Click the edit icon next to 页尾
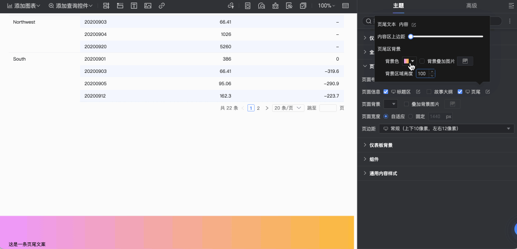 click(488, 92)
